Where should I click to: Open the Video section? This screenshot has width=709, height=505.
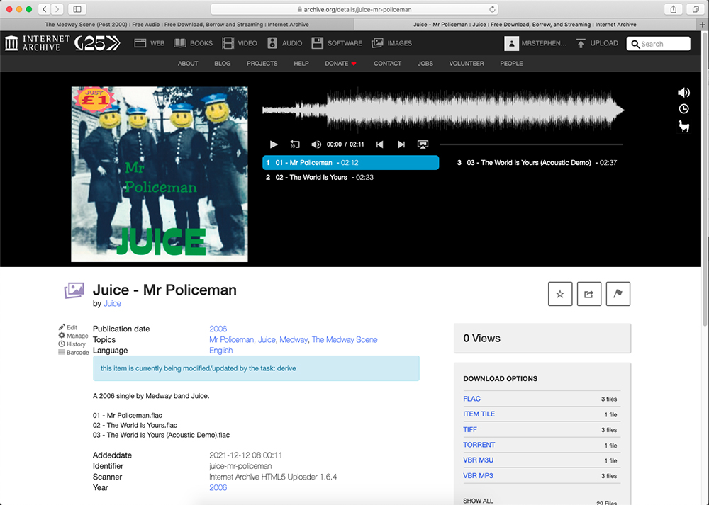240,43
